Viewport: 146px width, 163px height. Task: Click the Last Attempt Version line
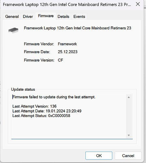[35, 106]
